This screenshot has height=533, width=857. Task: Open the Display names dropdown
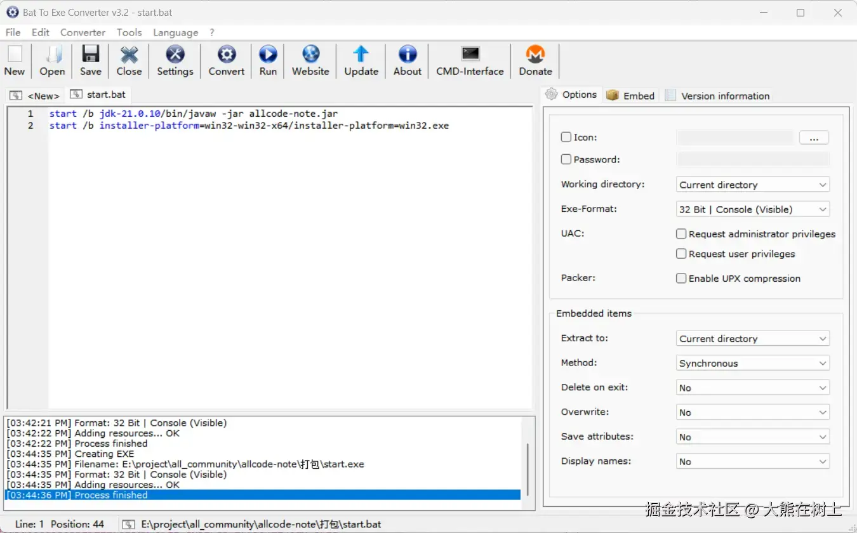[753, 462]
